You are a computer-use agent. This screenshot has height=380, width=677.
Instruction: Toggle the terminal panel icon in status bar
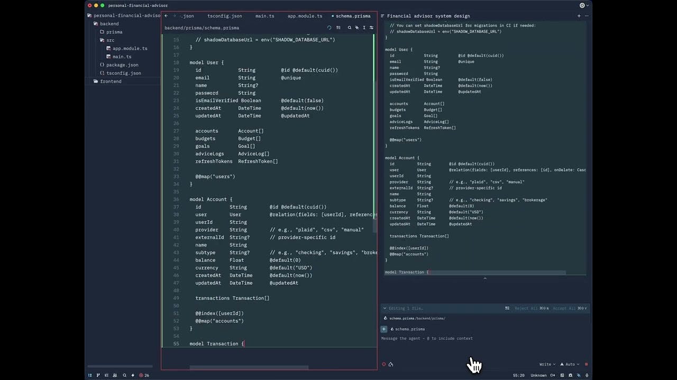tap(562, 375)
